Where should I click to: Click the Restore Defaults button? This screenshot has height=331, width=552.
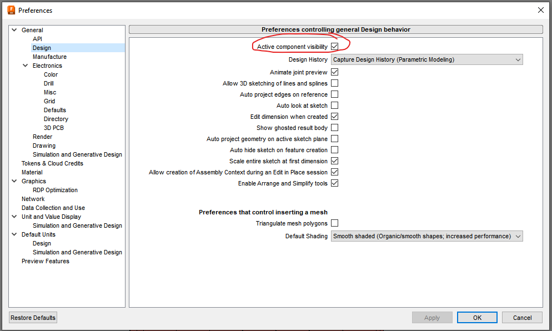coord(32,317)
